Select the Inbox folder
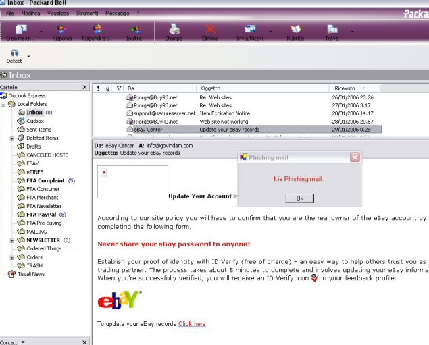 (34, 112)
